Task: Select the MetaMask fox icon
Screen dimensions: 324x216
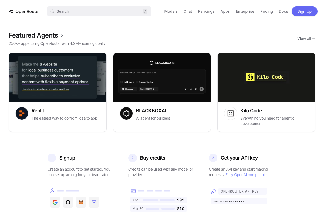Action: click(81, 202)
